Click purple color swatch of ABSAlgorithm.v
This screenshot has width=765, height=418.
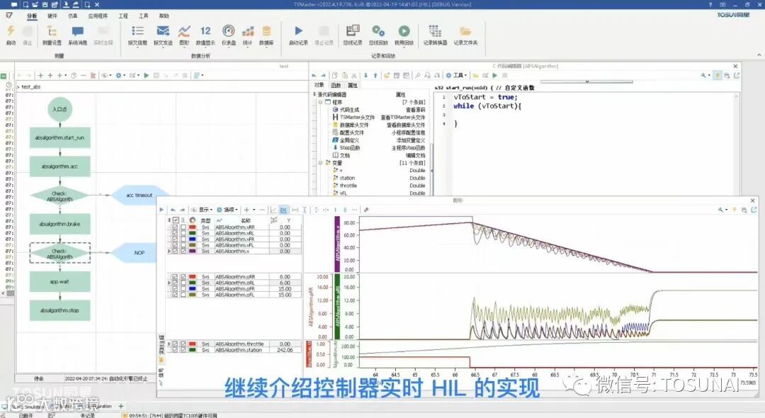tap(192, 251)
